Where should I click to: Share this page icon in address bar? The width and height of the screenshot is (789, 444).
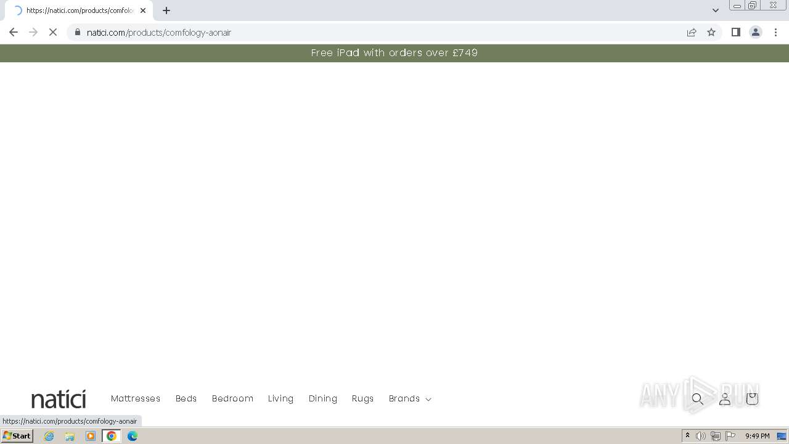[x=692, y=32]
